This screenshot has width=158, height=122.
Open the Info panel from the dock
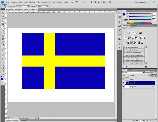(119, 29)
